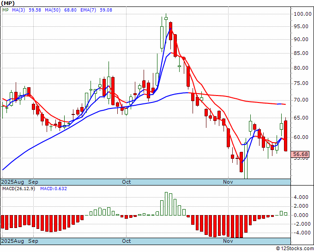Click the EMA(7) legend label
Viewport: 314px width, 252px height.
coord(88,10)
